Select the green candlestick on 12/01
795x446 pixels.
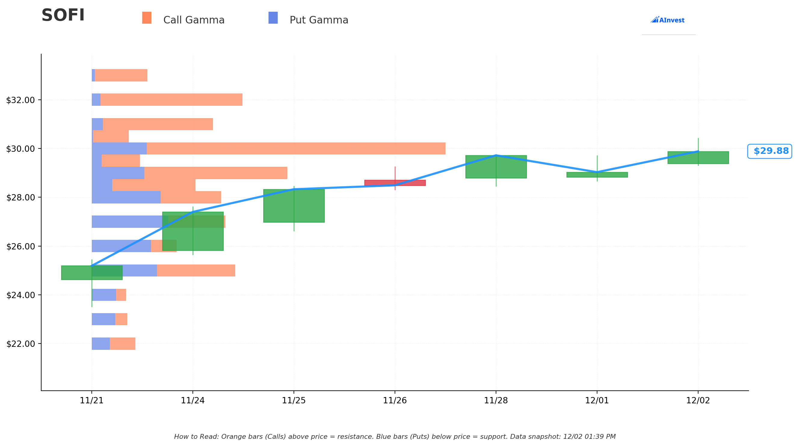pyautogui.click(x=597, y=175)
